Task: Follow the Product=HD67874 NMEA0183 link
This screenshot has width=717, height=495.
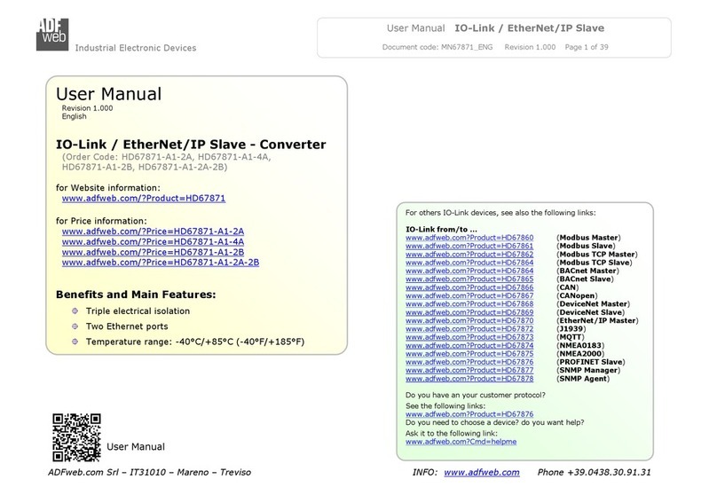Action: pos(469,346)
